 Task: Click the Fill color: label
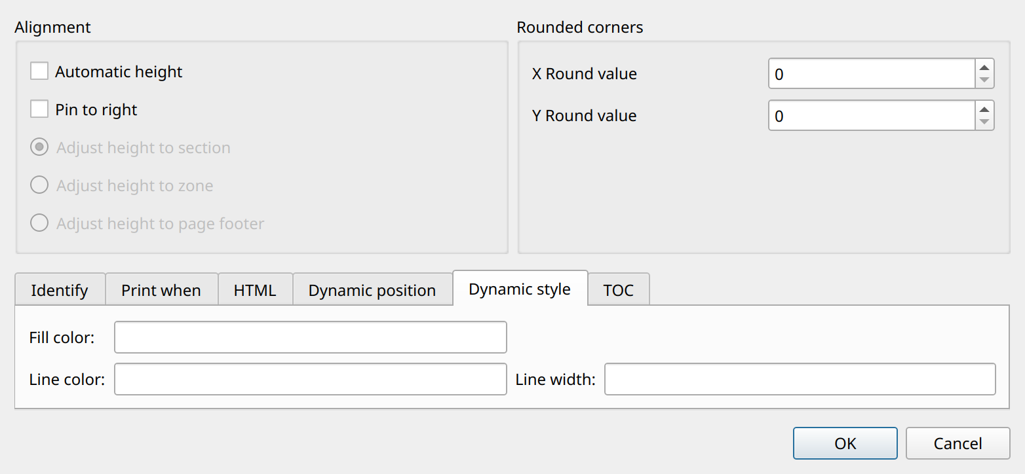click(x=62, y=338)
